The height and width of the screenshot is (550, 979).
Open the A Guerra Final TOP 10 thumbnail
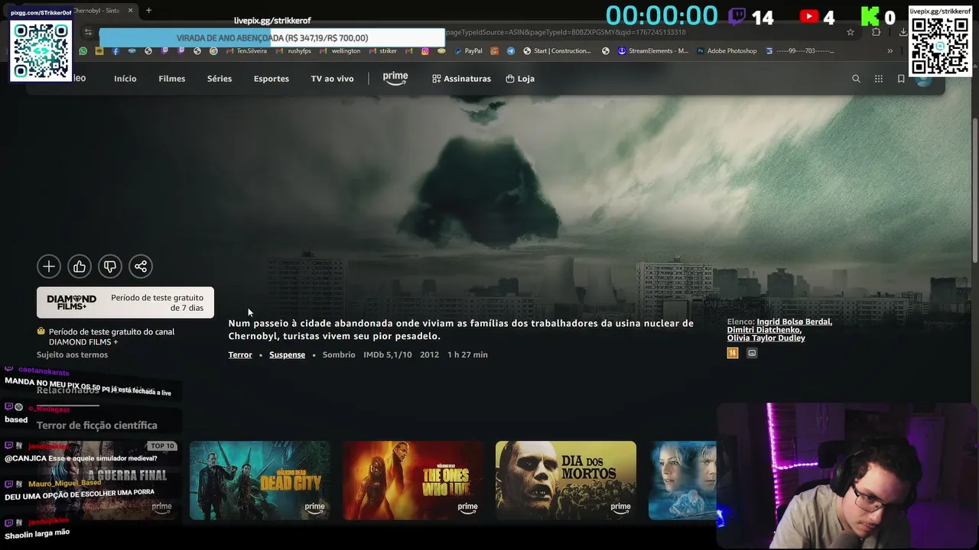point(106,480)
